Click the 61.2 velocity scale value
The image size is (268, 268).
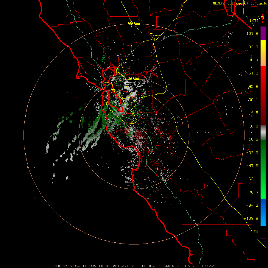pyautogui.click(x=253, y=73)
